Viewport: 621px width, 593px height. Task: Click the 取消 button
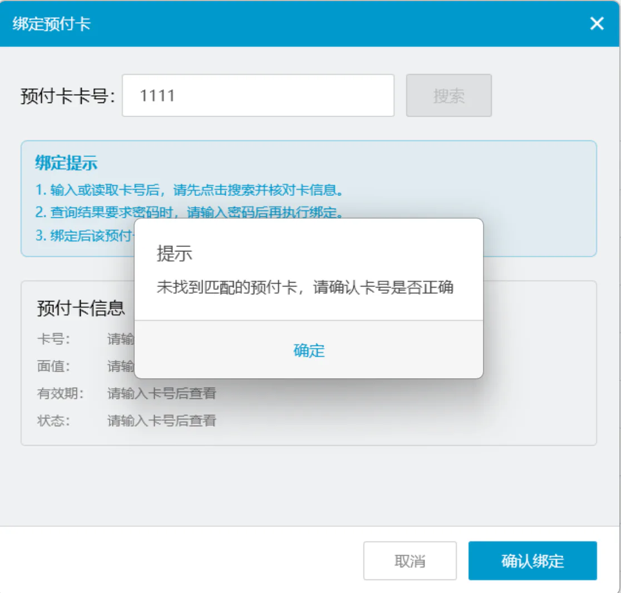click(410, 561)
